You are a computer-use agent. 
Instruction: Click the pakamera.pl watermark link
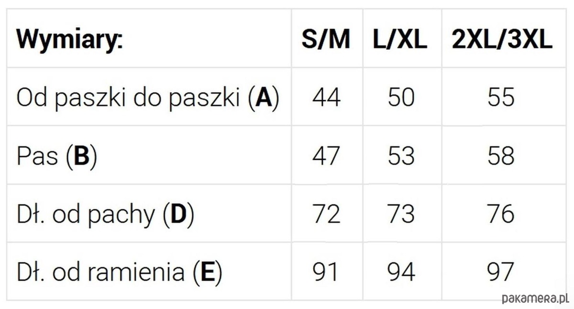tap(534, 299)
